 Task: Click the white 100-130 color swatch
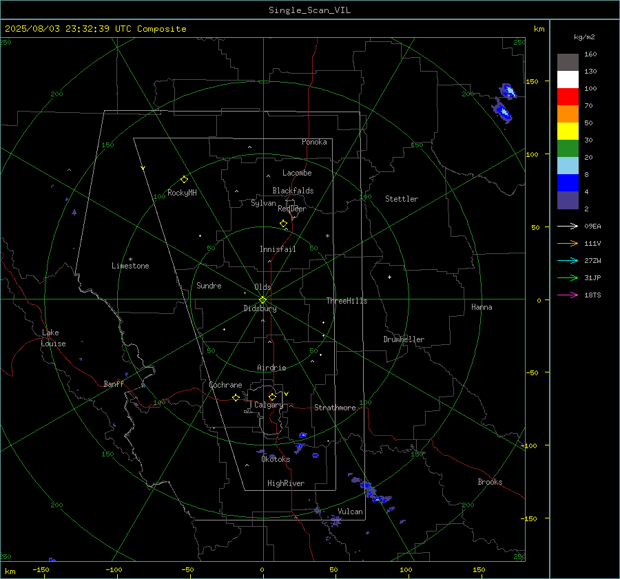pyautogui.click(x=568, y=79)
